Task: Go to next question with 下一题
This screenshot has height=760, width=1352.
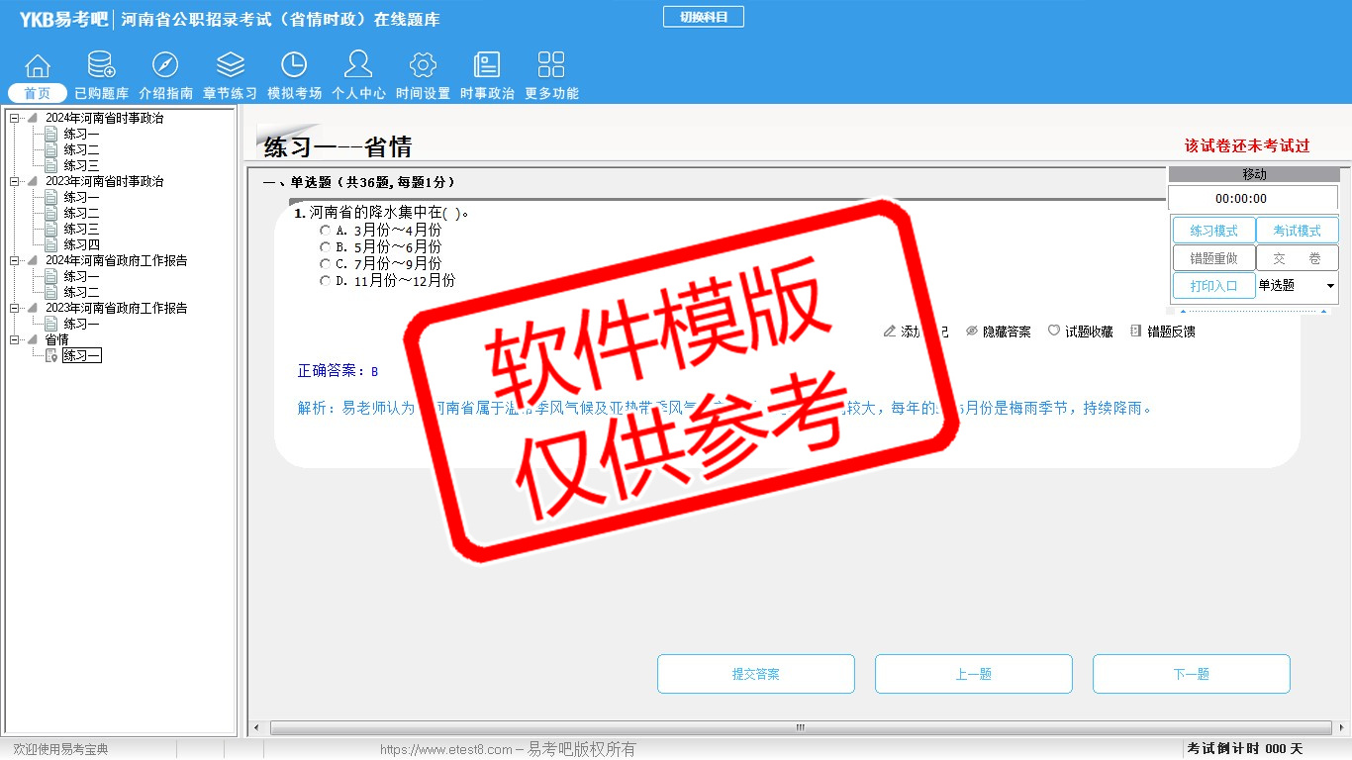Action: [1191, 674]
